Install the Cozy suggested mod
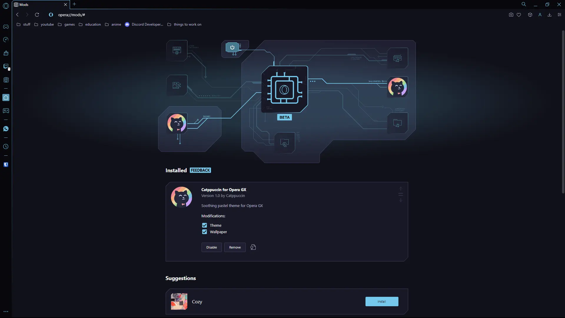Viewport: 565px width, 318px height. pos(382,302)
